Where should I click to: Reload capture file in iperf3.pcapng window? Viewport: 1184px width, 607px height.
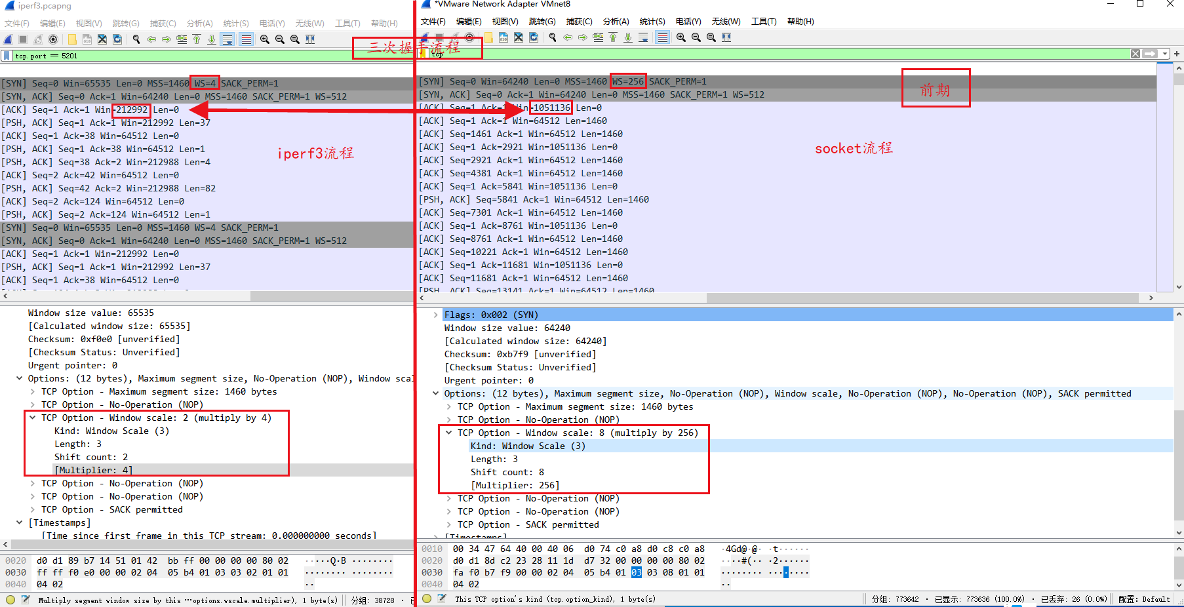coord(117,39)
